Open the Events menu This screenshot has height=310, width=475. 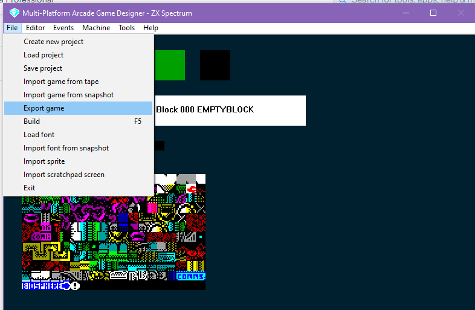pyautogui.click(x=63, y=28)
